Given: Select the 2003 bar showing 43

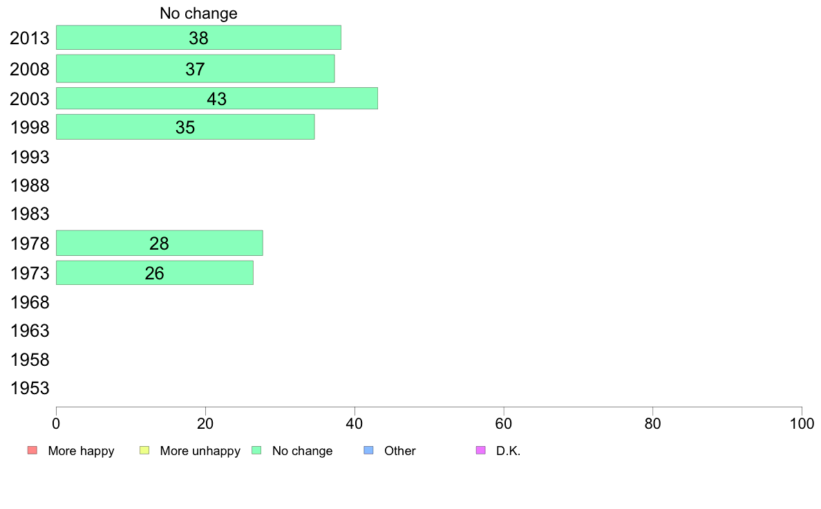Looking at the screenshot, I should tap(217, 99).
